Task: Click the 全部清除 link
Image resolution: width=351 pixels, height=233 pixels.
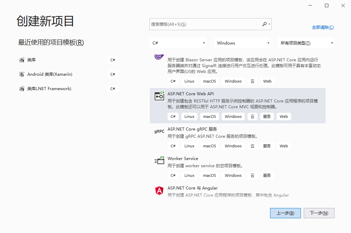Action: [x=323, y=27]
